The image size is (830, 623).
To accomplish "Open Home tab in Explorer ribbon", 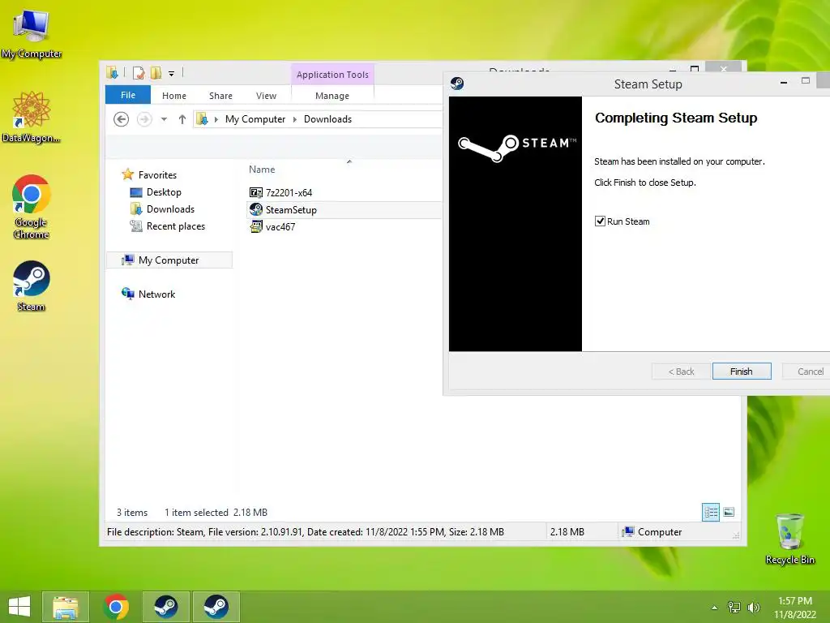I will [174, 96].
